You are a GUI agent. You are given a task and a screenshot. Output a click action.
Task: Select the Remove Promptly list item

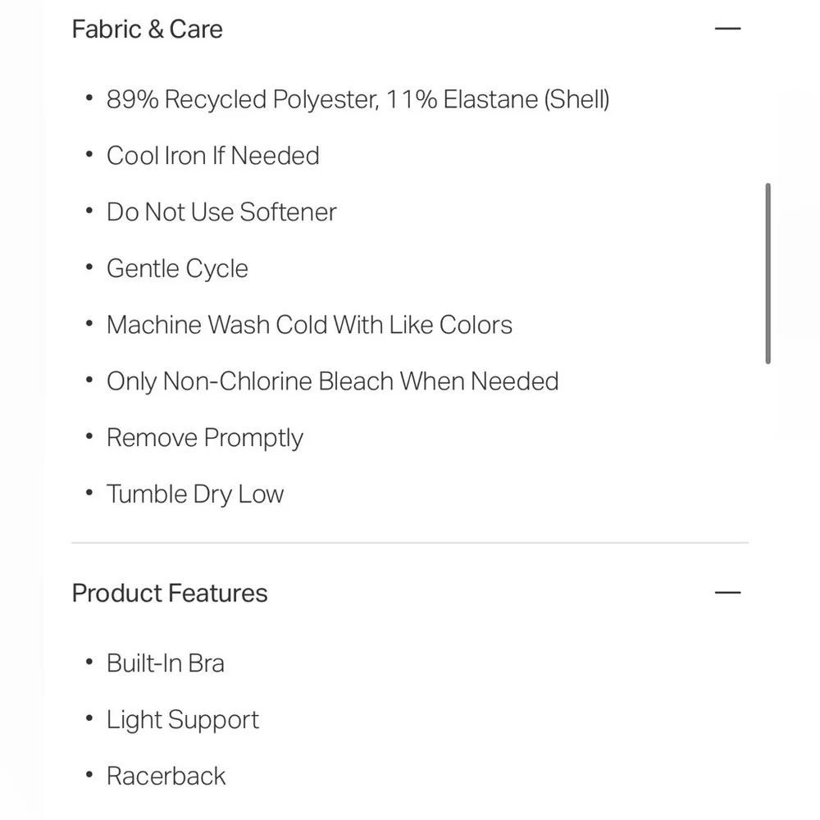(x=205, y=438)
